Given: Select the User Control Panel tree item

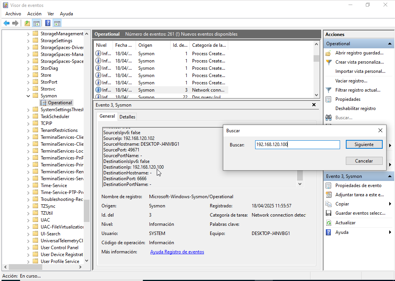Looking at the screenshot, I should click(x=60, y=248).
